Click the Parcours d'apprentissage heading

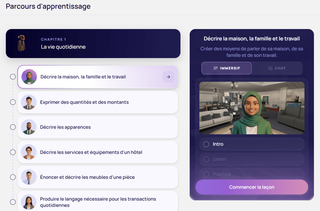click(48, 6)
